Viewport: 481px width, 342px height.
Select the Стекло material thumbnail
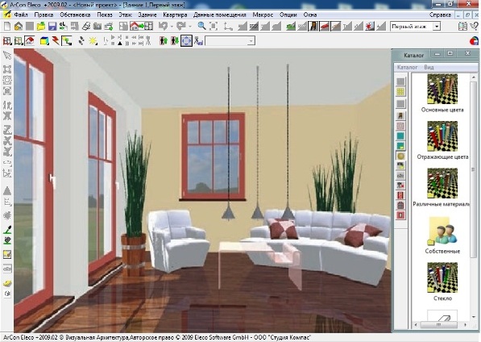click(x=442, y=282)
